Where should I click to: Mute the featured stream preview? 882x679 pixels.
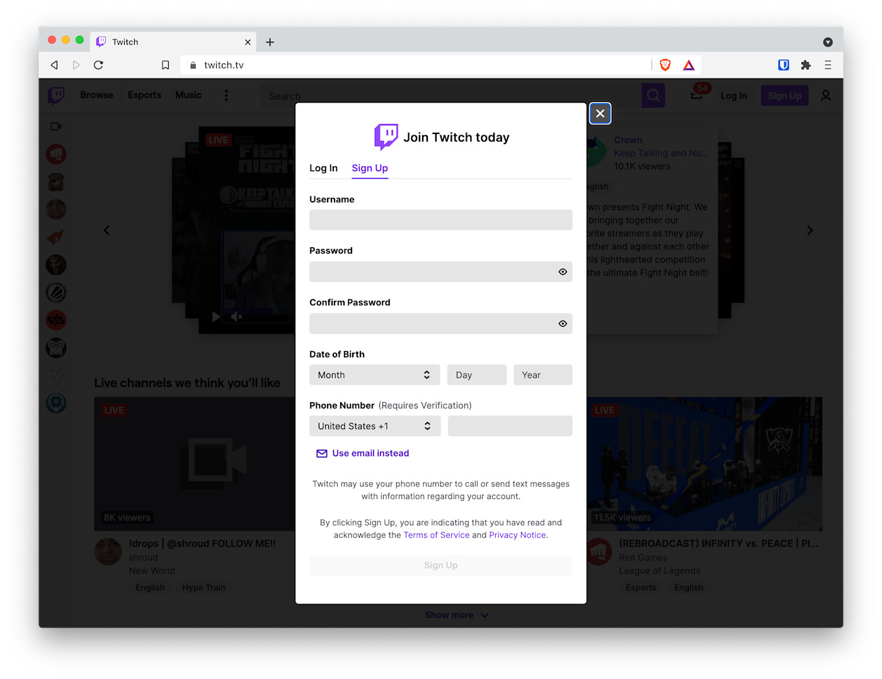pos(236,317)
